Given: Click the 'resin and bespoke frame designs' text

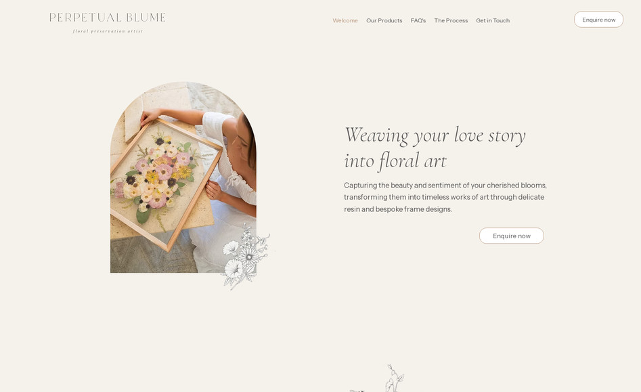Looking at the screenshot, I should point(398,209).
